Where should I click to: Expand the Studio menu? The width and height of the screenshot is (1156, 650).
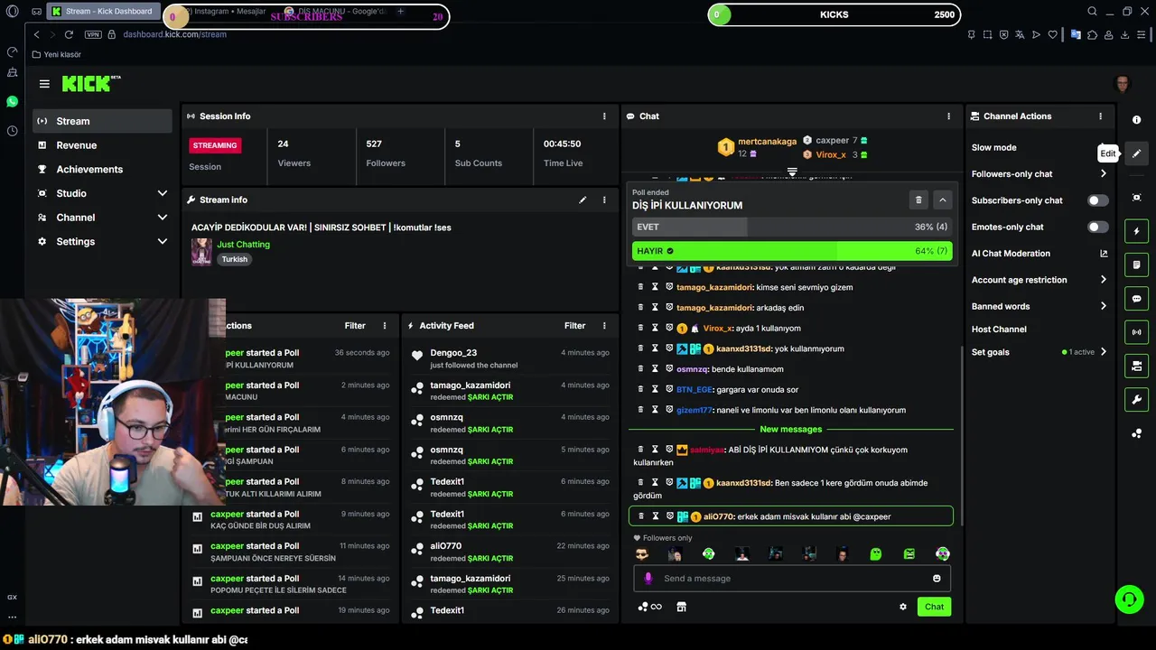click(x=102, y=193)
